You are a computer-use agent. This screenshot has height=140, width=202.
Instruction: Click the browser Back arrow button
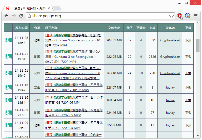click(x=6, y=16)
